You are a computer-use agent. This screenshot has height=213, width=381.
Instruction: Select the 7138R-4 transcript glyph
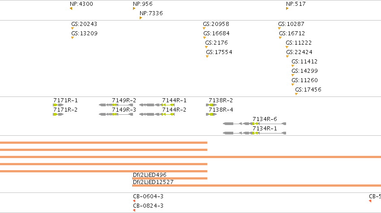211,114
